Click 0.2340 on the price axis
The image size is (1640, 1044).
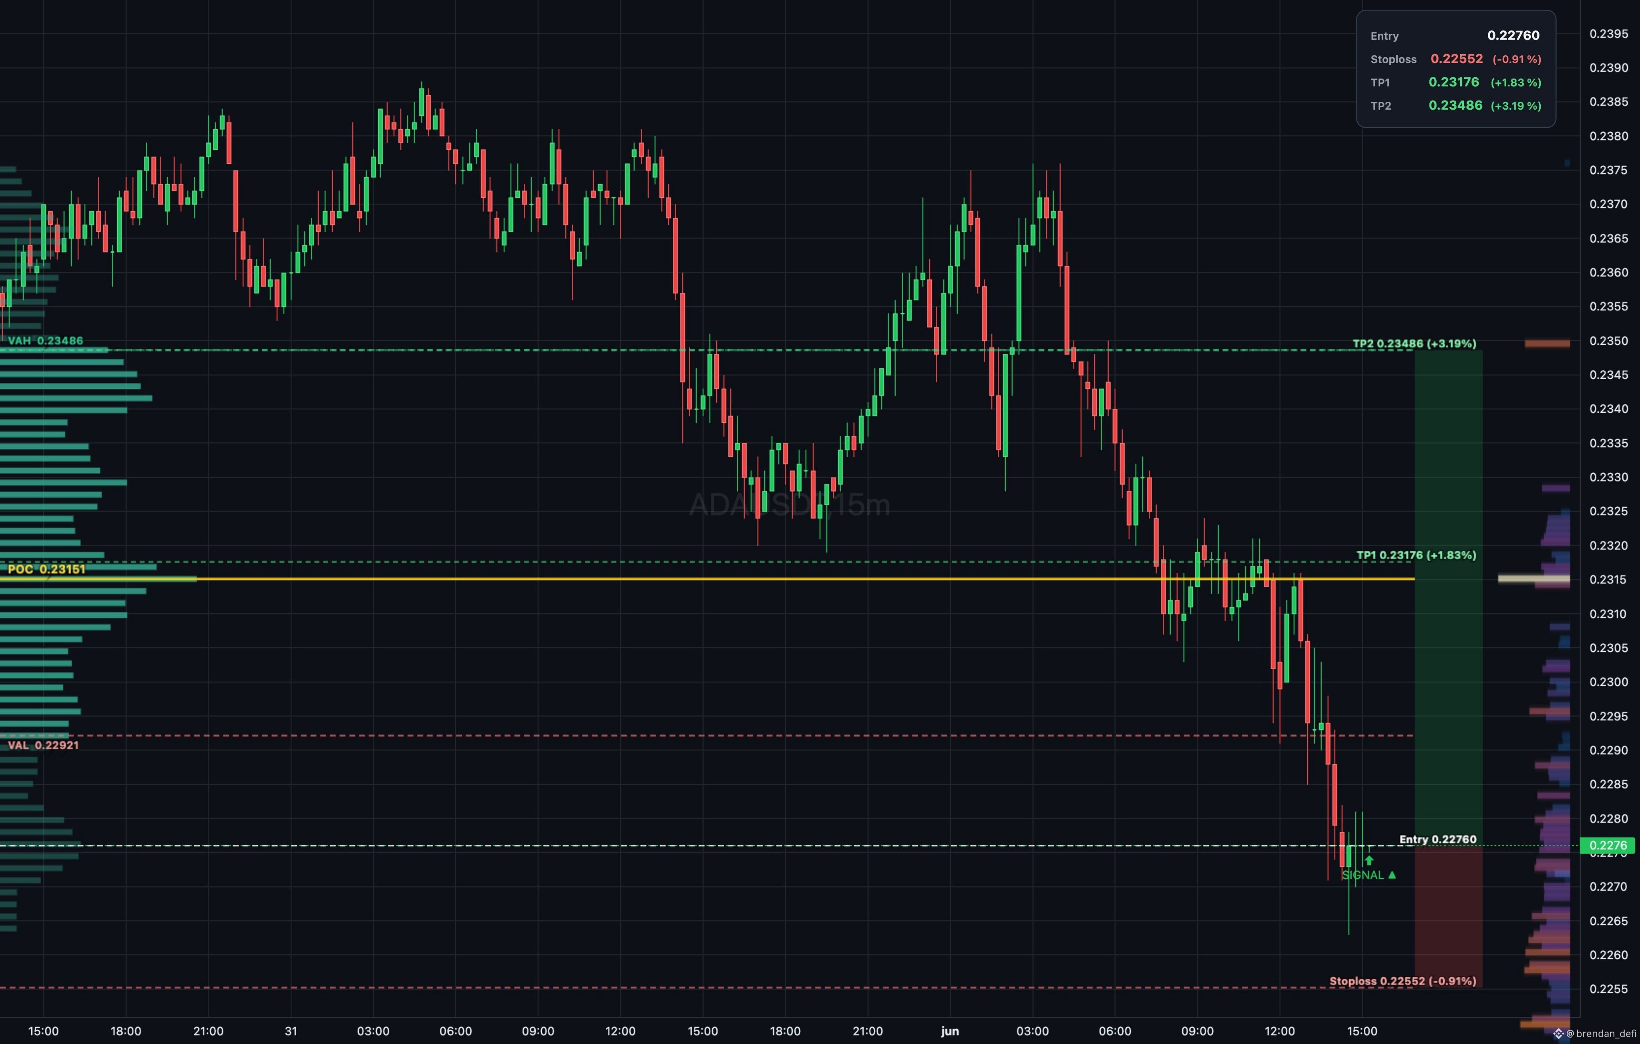(x=1609, y=409)
